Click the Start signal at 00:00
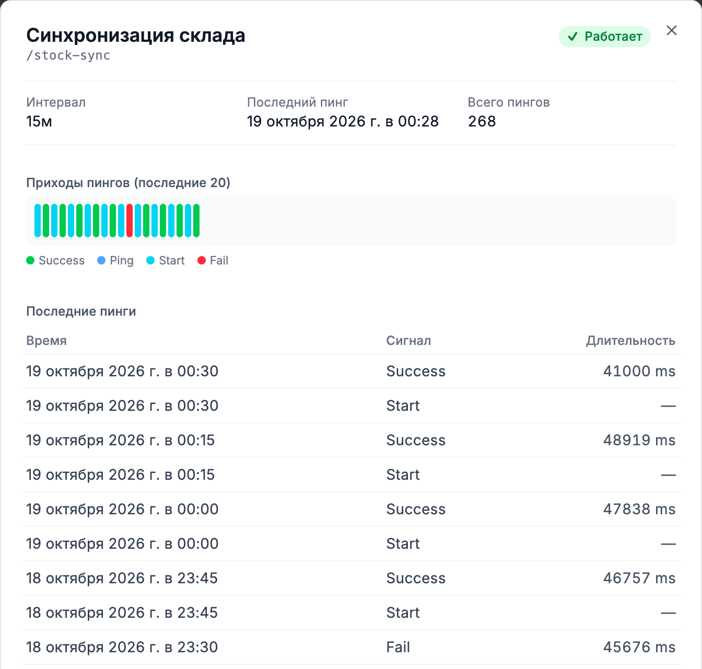The width and height of the screenshot is (702, 669). 403,544
